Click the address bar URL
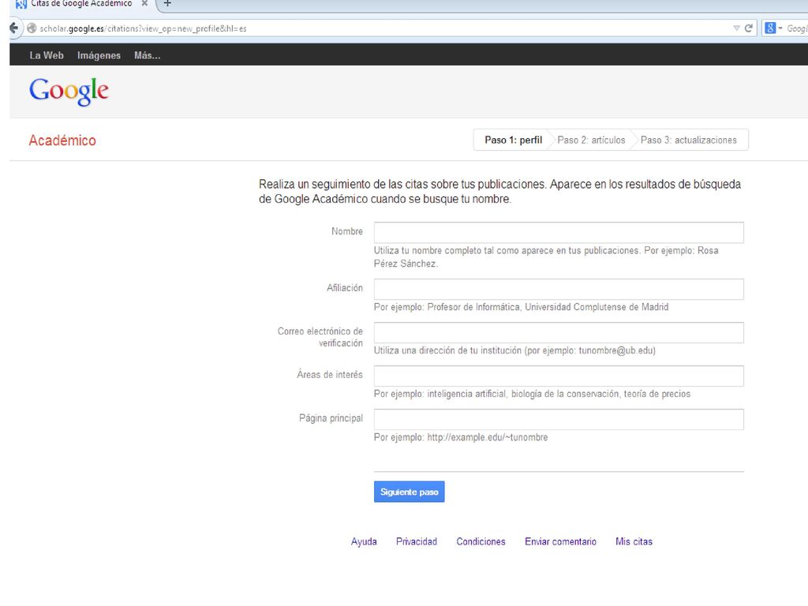 pyautogui.click(x=144, y=28)
